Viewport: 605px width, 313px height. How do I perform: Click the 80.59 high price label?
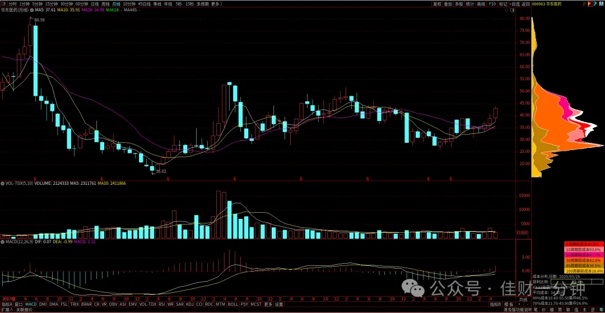(x=40, y=19)
